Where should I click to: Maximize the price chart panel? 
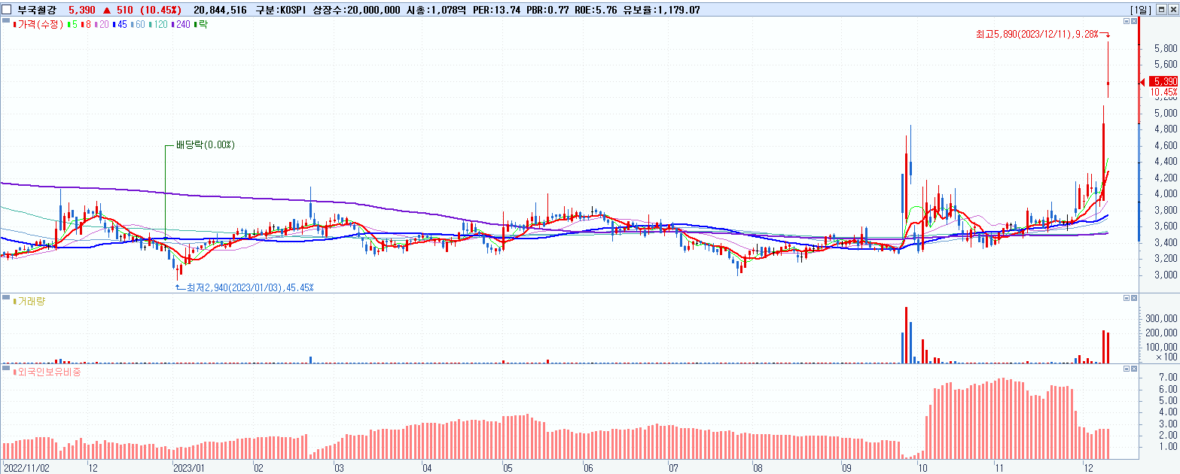coord(1126,22)
